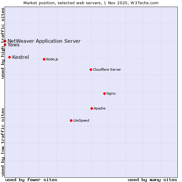Click the NetWeaver Application Server red marker
Viewport: 182px width, 182px height.
point(5,41)
